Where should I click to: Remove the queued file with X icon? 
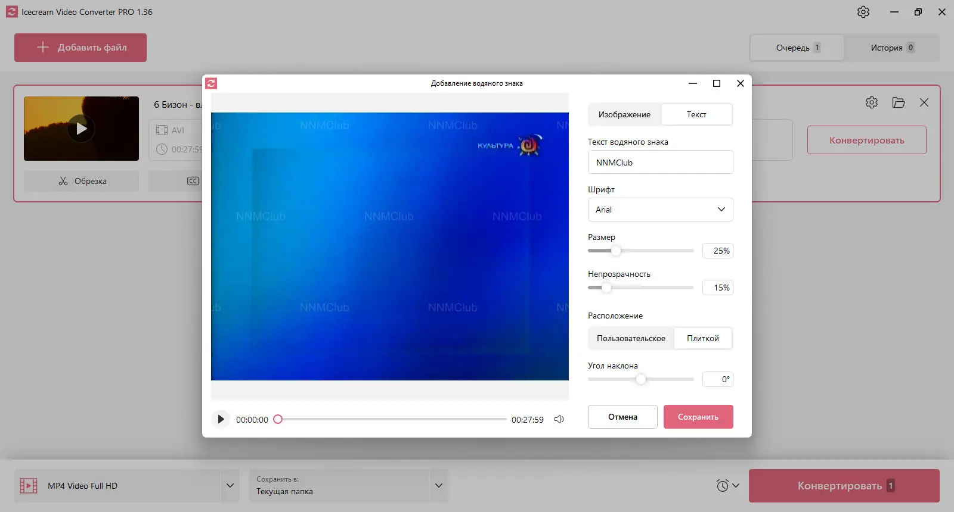coord(924,102)
